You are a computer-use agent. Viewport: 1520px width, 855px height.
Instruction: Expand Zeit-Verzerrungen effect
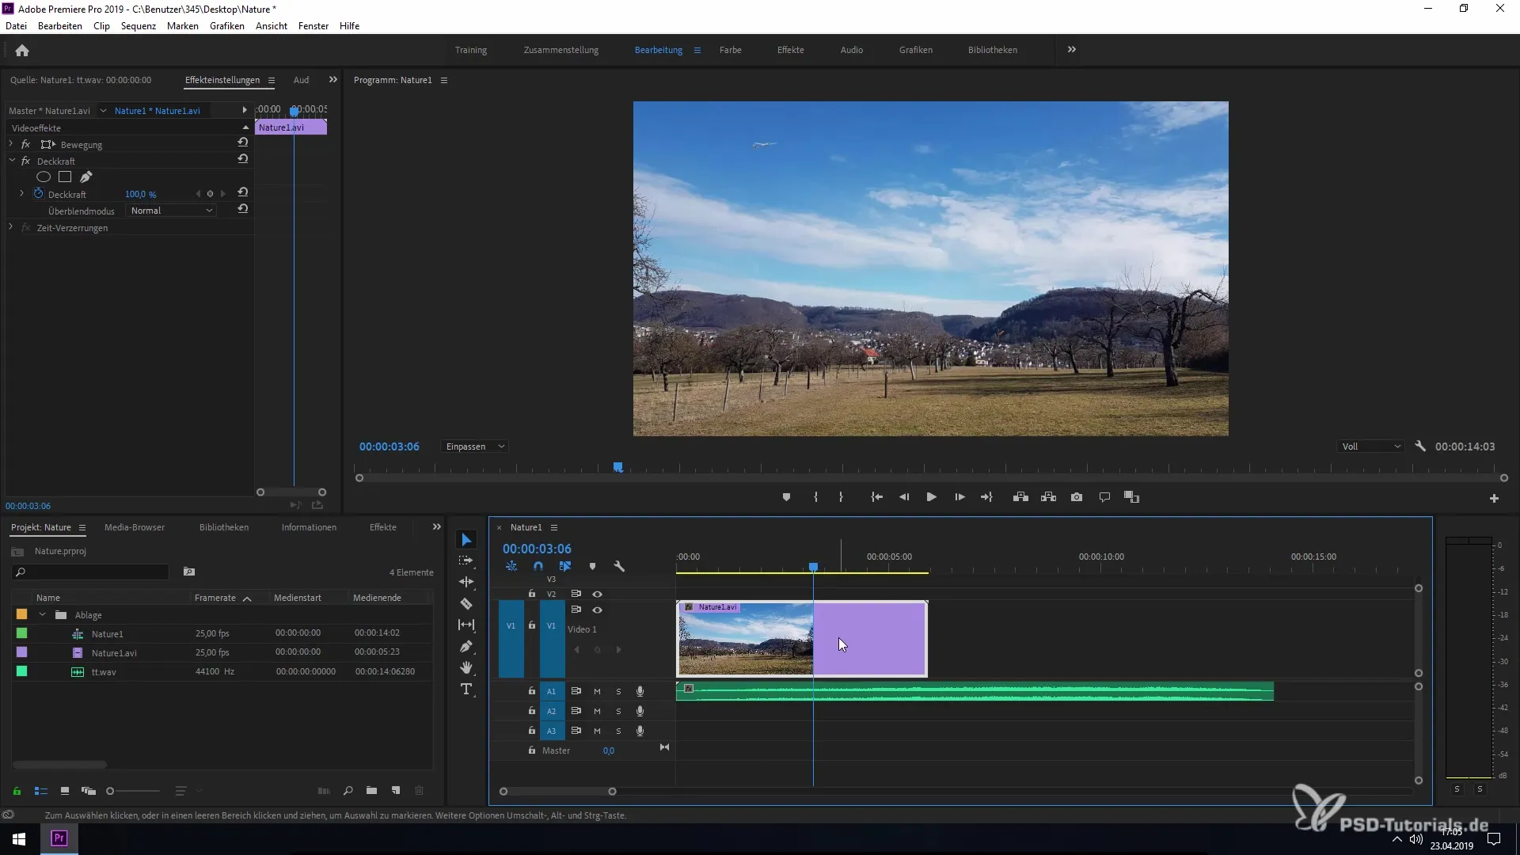coord(11,227)
